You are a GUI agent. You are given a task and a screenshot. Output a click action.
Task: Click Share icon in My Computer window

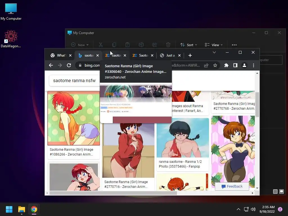[155, 45]
